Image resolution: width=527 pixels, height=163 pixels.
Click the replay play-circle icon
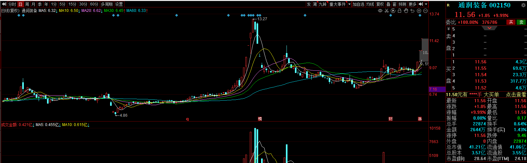(393, 11)
